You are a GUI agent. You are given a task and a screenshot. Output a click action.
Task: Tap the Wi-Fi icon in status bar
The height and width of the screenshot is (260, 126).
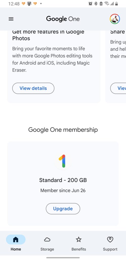click(x=107, y=4)
